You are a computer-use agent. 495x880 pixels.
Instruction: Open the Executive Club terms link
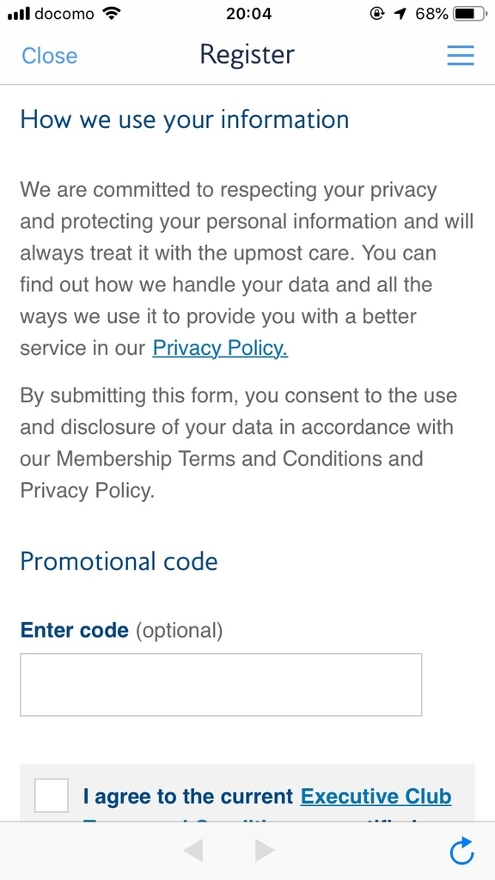tap(376, 797)
